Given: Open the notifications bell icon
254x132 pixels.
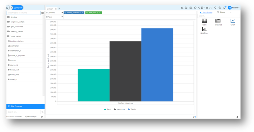Looking at the screenshot, I should click(x=224, y=7).
